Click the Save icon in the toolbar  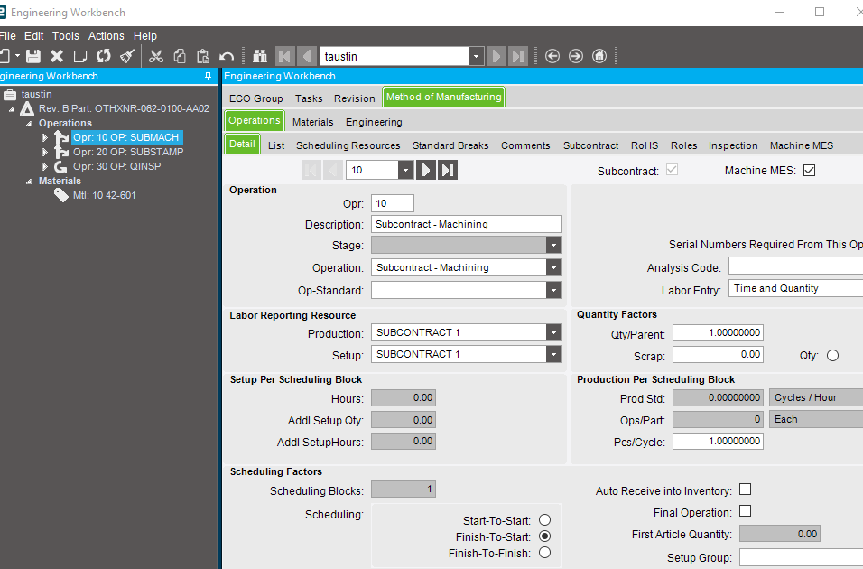[x=32, y=56]
